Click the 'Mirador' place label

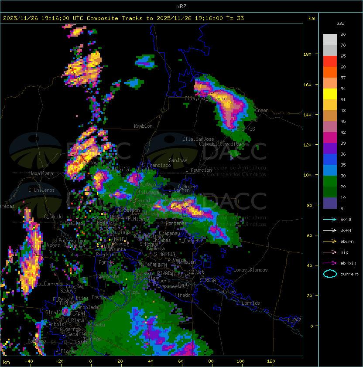(x=184, y=295)
